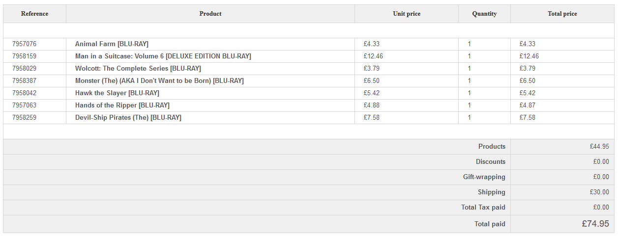Click the Unit price column header
The width and height of the screenshot is (618, 237).
[407, 14]
